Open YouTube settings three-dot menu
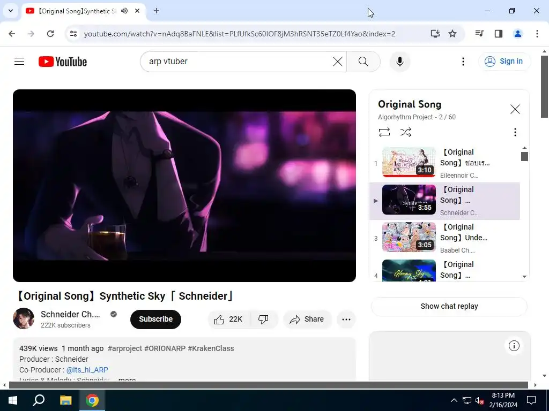The width and height of the screenshot is (549, 411). (x=463, y=62)
